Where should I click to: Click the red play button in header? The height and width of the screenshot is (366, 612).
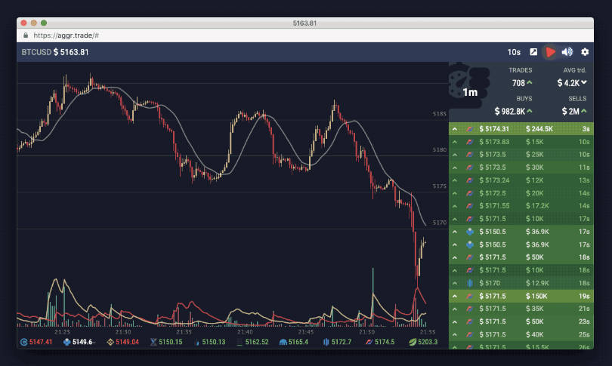(x=551, y=52)
